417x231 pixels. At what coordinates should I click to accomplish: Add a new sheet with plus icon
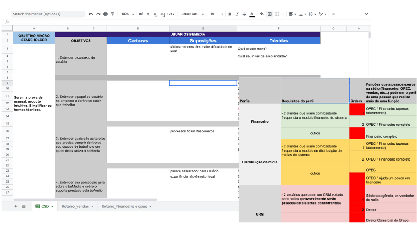16,206
